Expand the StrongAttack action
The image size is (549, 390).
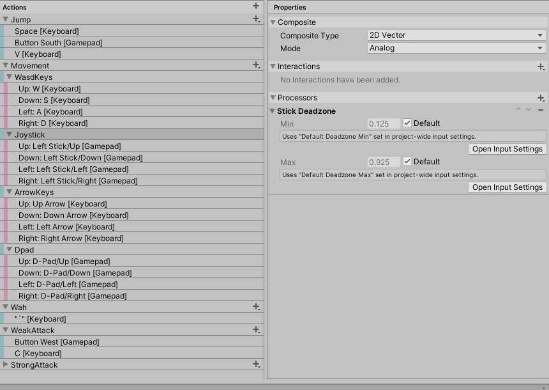pyautogui.click(x=5, y=364)
